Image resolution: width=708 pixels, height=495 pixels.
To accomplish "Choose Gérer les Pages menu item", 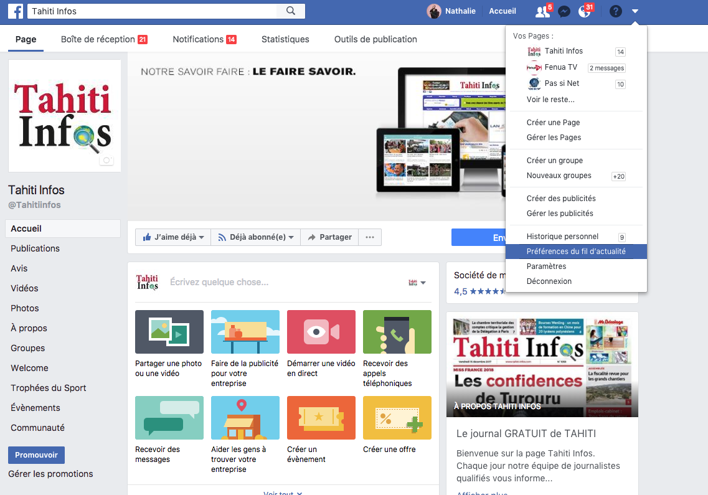I will click(576, 138).
